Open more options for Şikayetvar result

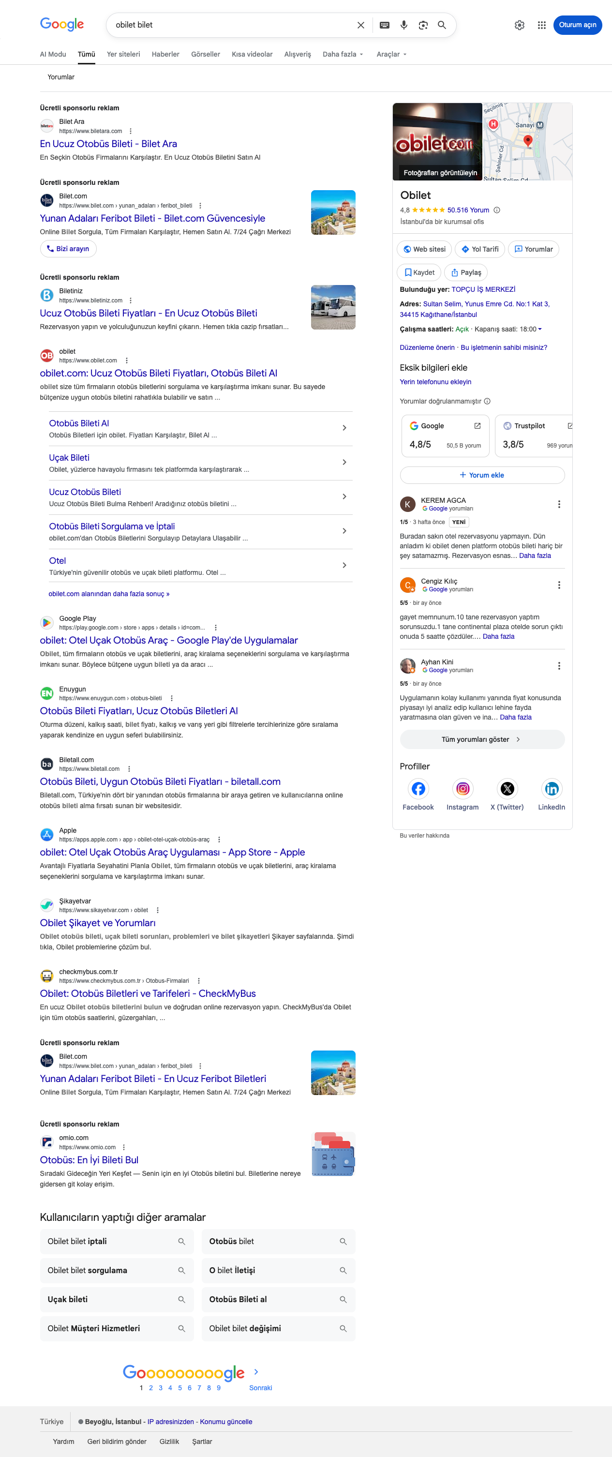pos(158,911)
